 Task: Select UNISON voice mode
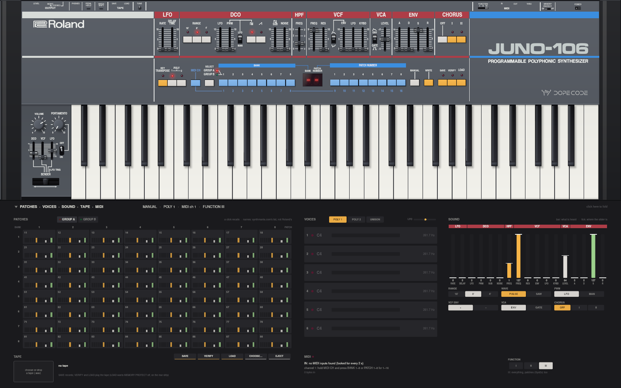pos(375,220)
